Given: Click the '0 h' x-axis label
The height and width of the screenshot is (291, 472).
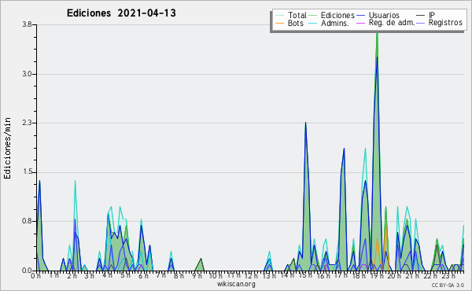Looking at the screenshot, I should (x=36, y=275).
